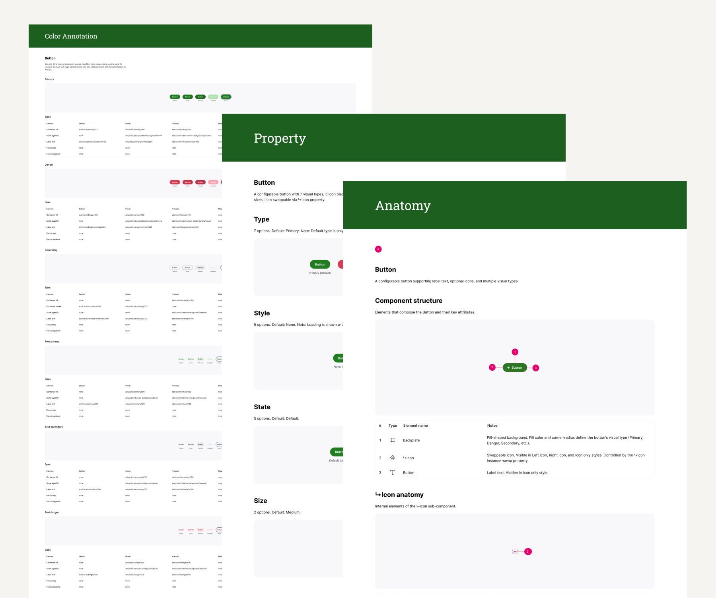Click the instance diamond icon beside ↳Icon
716x598 pixels.
393,458
